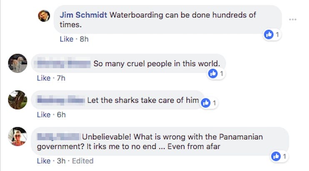Open reactions on the sharks comment
Viewport: 309px width, 171px height.
click(209, 103)
